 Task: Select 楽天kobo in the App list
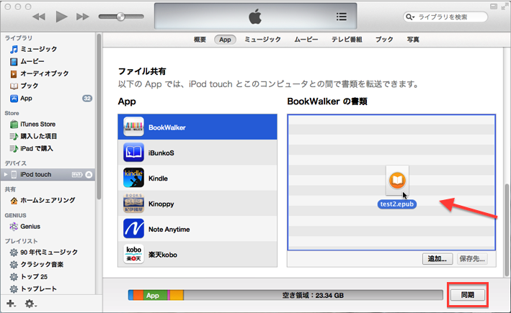tap(197, 254)
